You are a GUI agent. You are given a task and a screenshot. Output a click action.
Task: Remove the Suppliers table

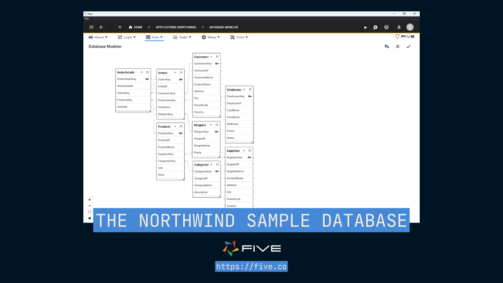tap(250, 151)
